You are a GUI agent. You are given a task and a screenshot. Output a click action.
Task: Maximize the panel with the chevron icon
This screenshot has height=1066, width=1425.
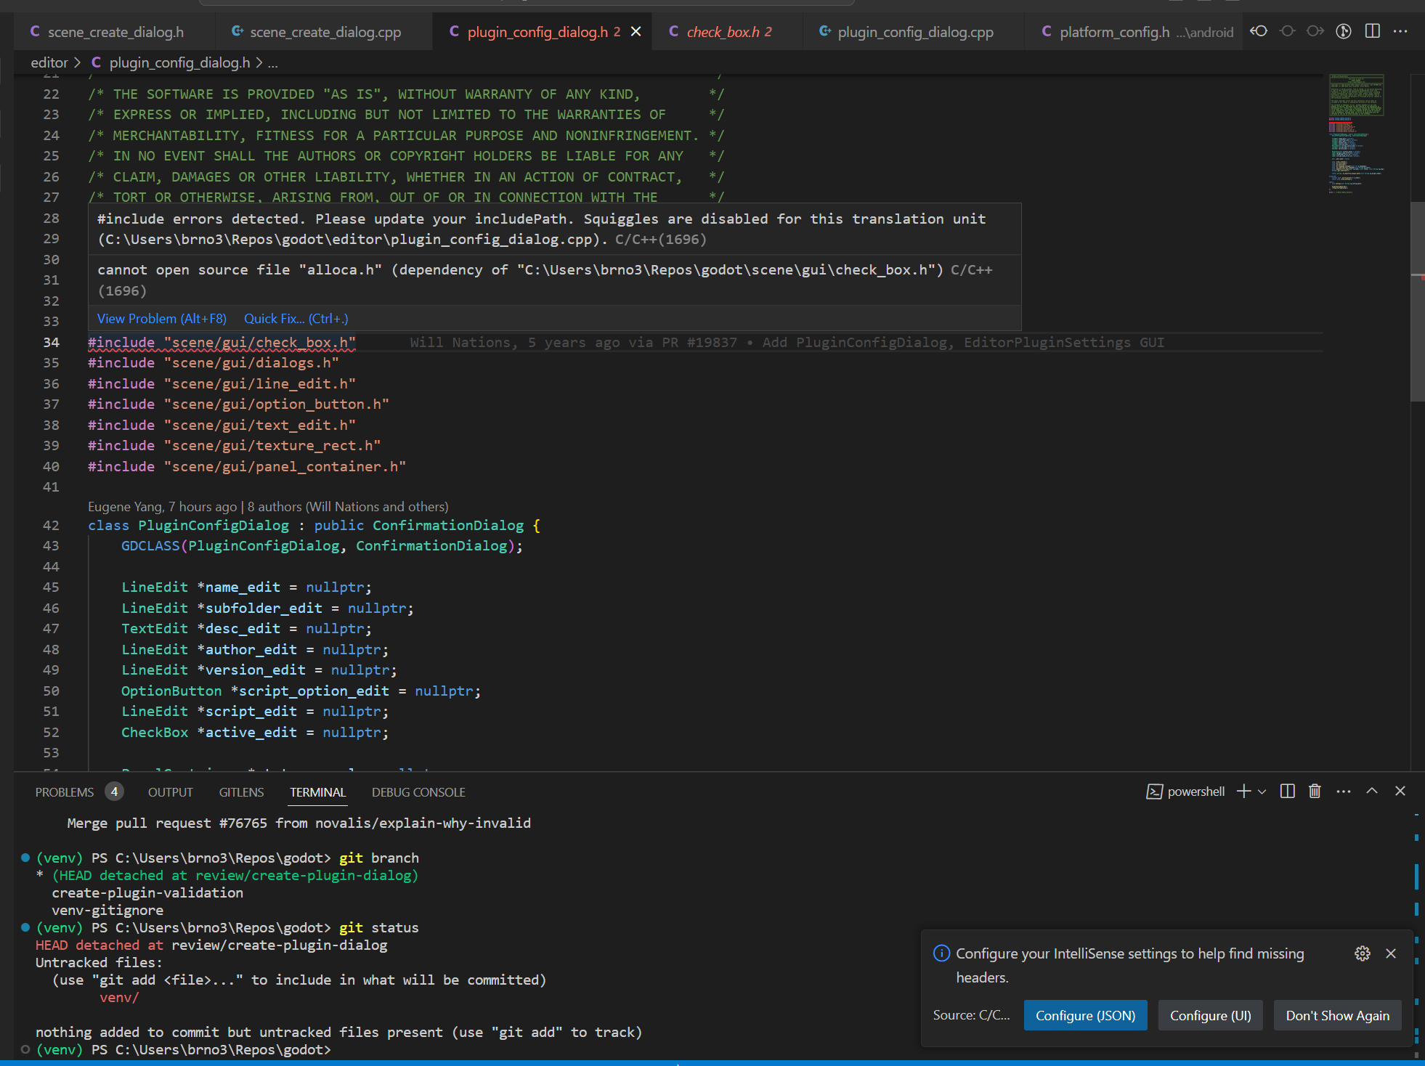pos(1371,792)
